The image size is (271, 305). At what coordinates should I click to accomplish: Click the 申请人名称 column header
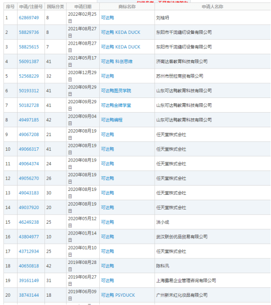[x=212, y=7]
